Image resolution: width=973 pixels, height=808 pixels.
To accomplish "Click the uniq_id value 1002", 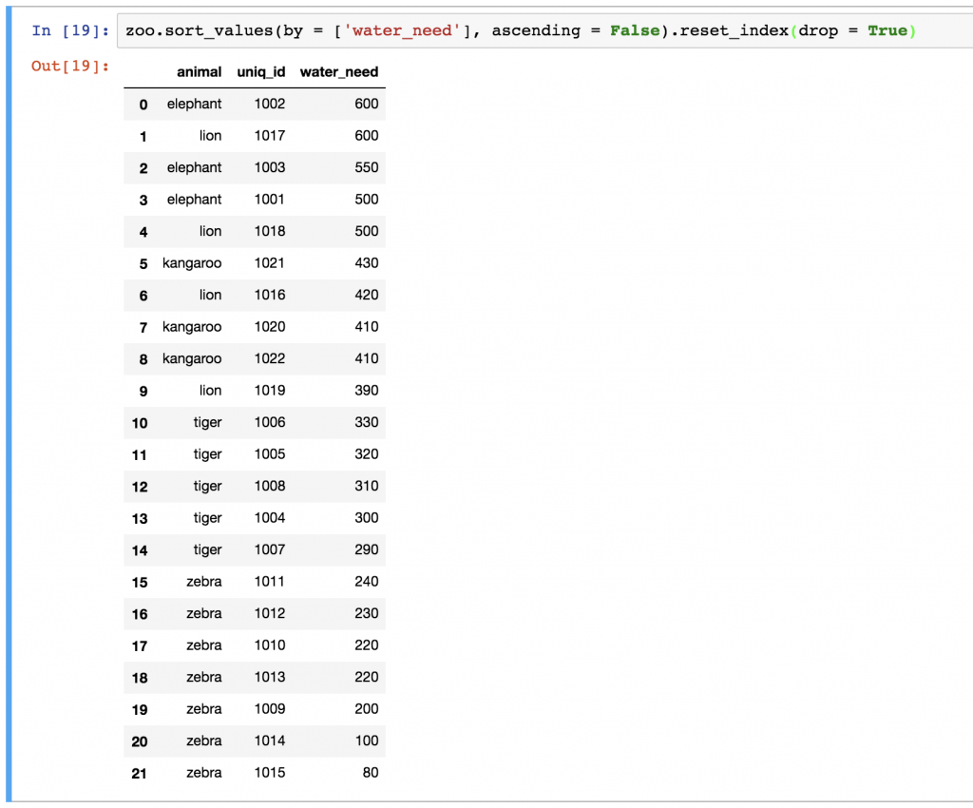I will click(x=269, y=104).
